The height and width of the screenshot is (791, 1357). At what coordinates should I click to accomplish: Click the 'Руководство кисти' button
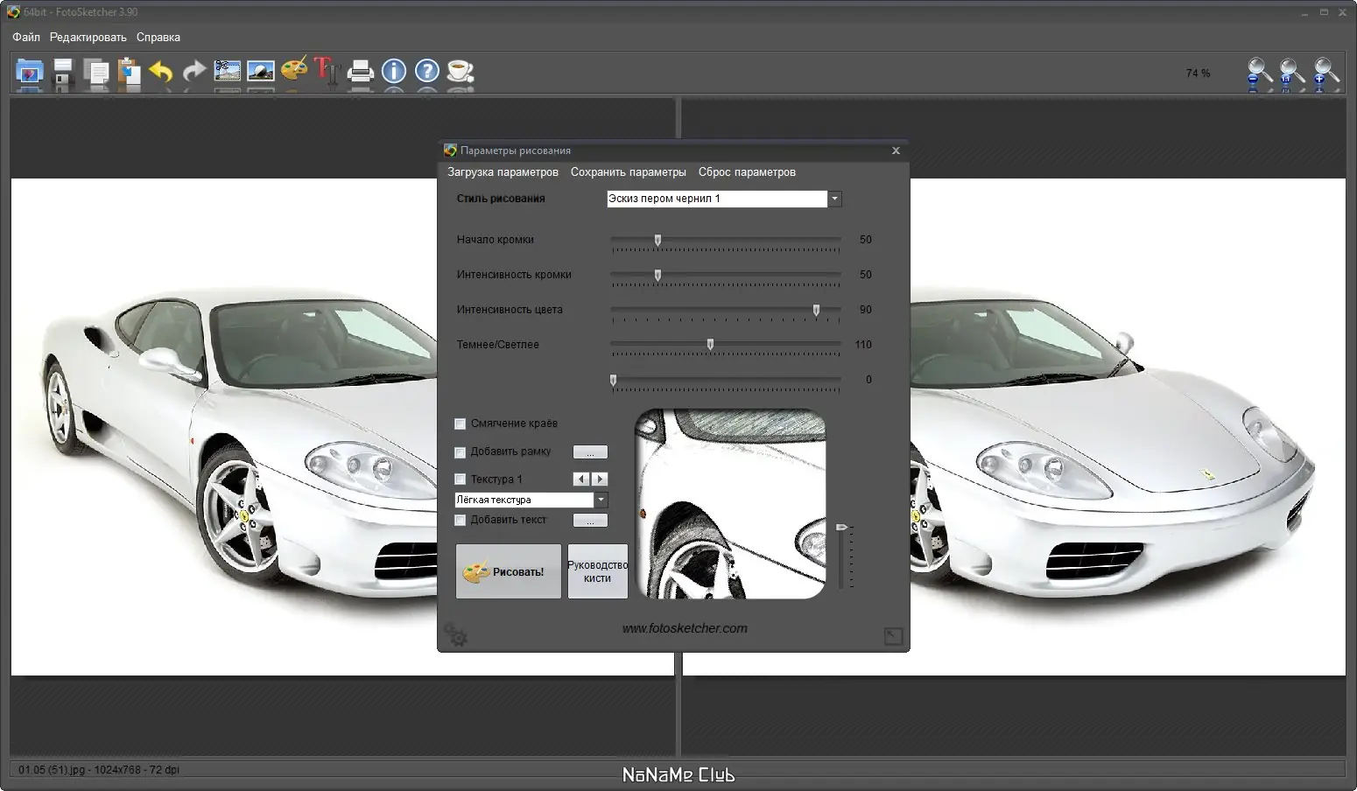(597, 571)
